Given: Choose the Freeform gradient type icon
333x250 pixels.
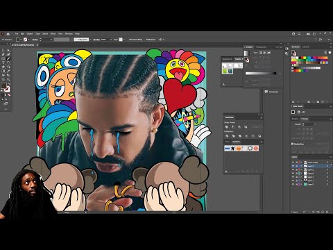Looking at the screenshot, I should [269, 53].
